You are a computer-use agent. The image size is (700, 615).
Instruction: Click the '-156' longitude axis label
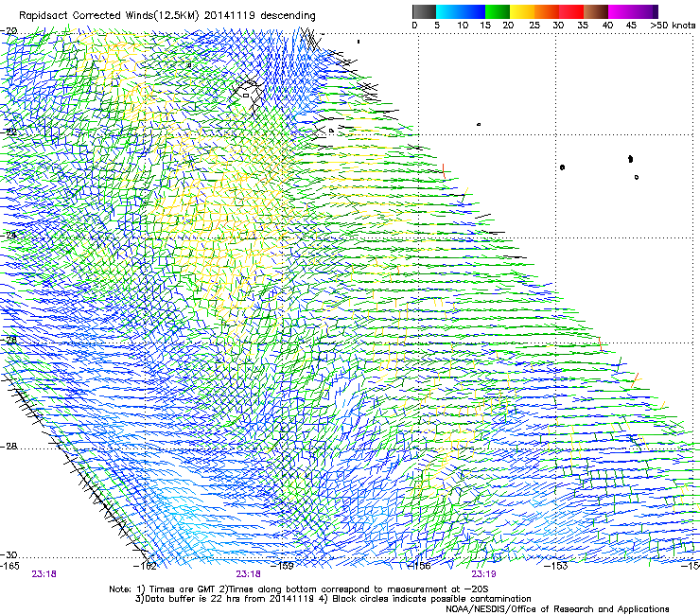point(420,566)
